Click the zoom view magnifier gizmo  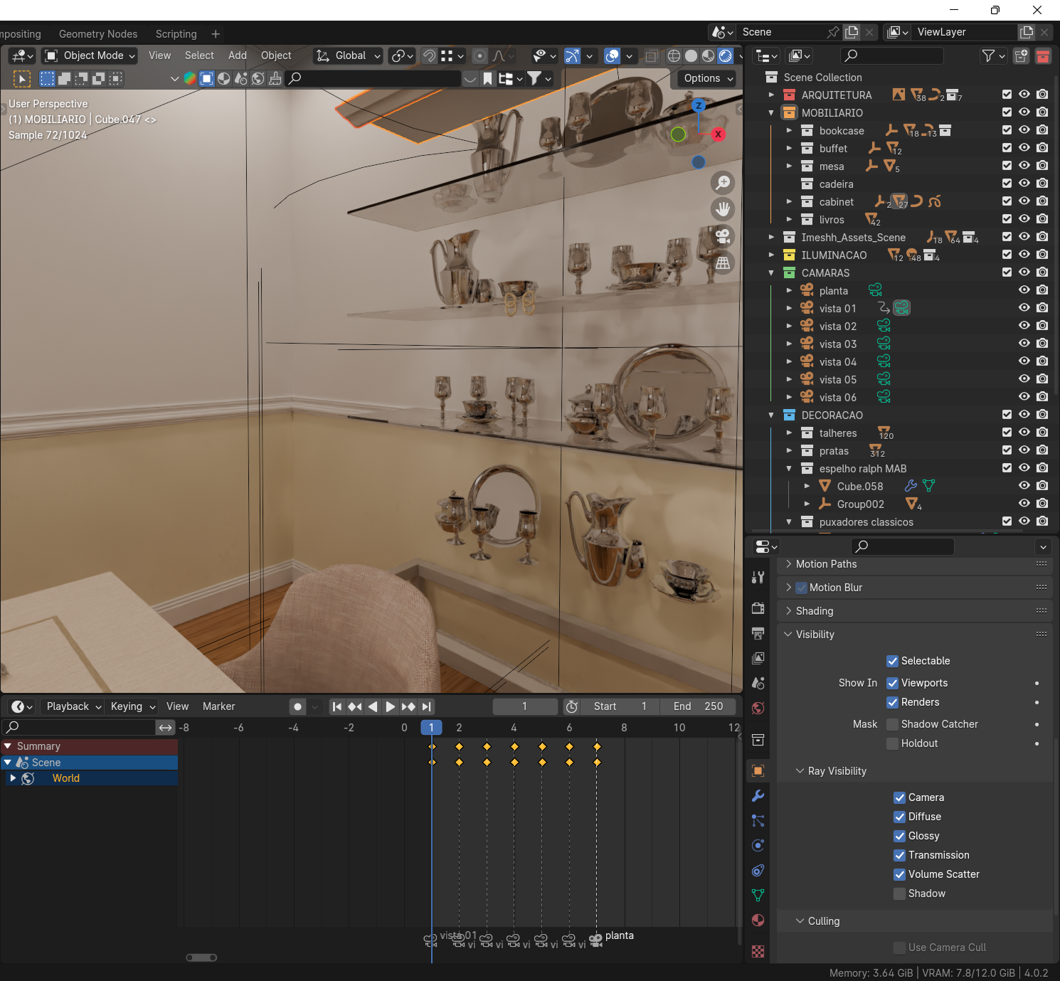723,183
